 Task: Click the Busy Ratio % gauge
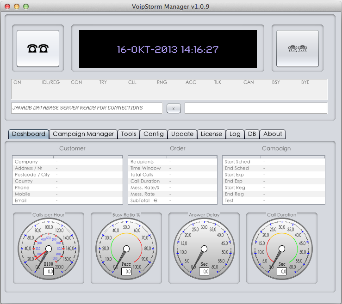(126, 249)
